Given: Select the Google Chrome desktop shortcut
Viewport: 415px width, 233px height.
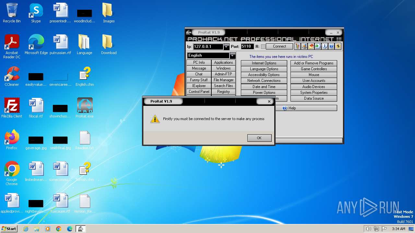Looking at the screenshot, I should coord(12,173).
